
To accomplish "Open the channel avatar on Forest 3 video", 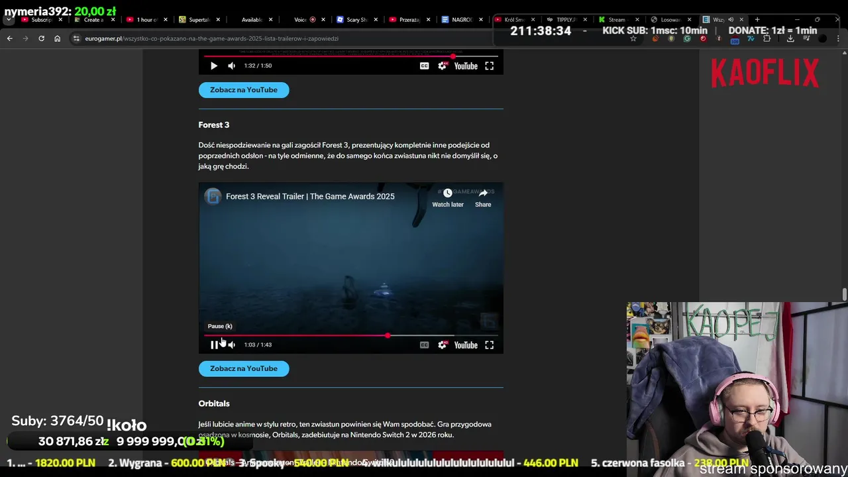I will [x=213, y=196].
